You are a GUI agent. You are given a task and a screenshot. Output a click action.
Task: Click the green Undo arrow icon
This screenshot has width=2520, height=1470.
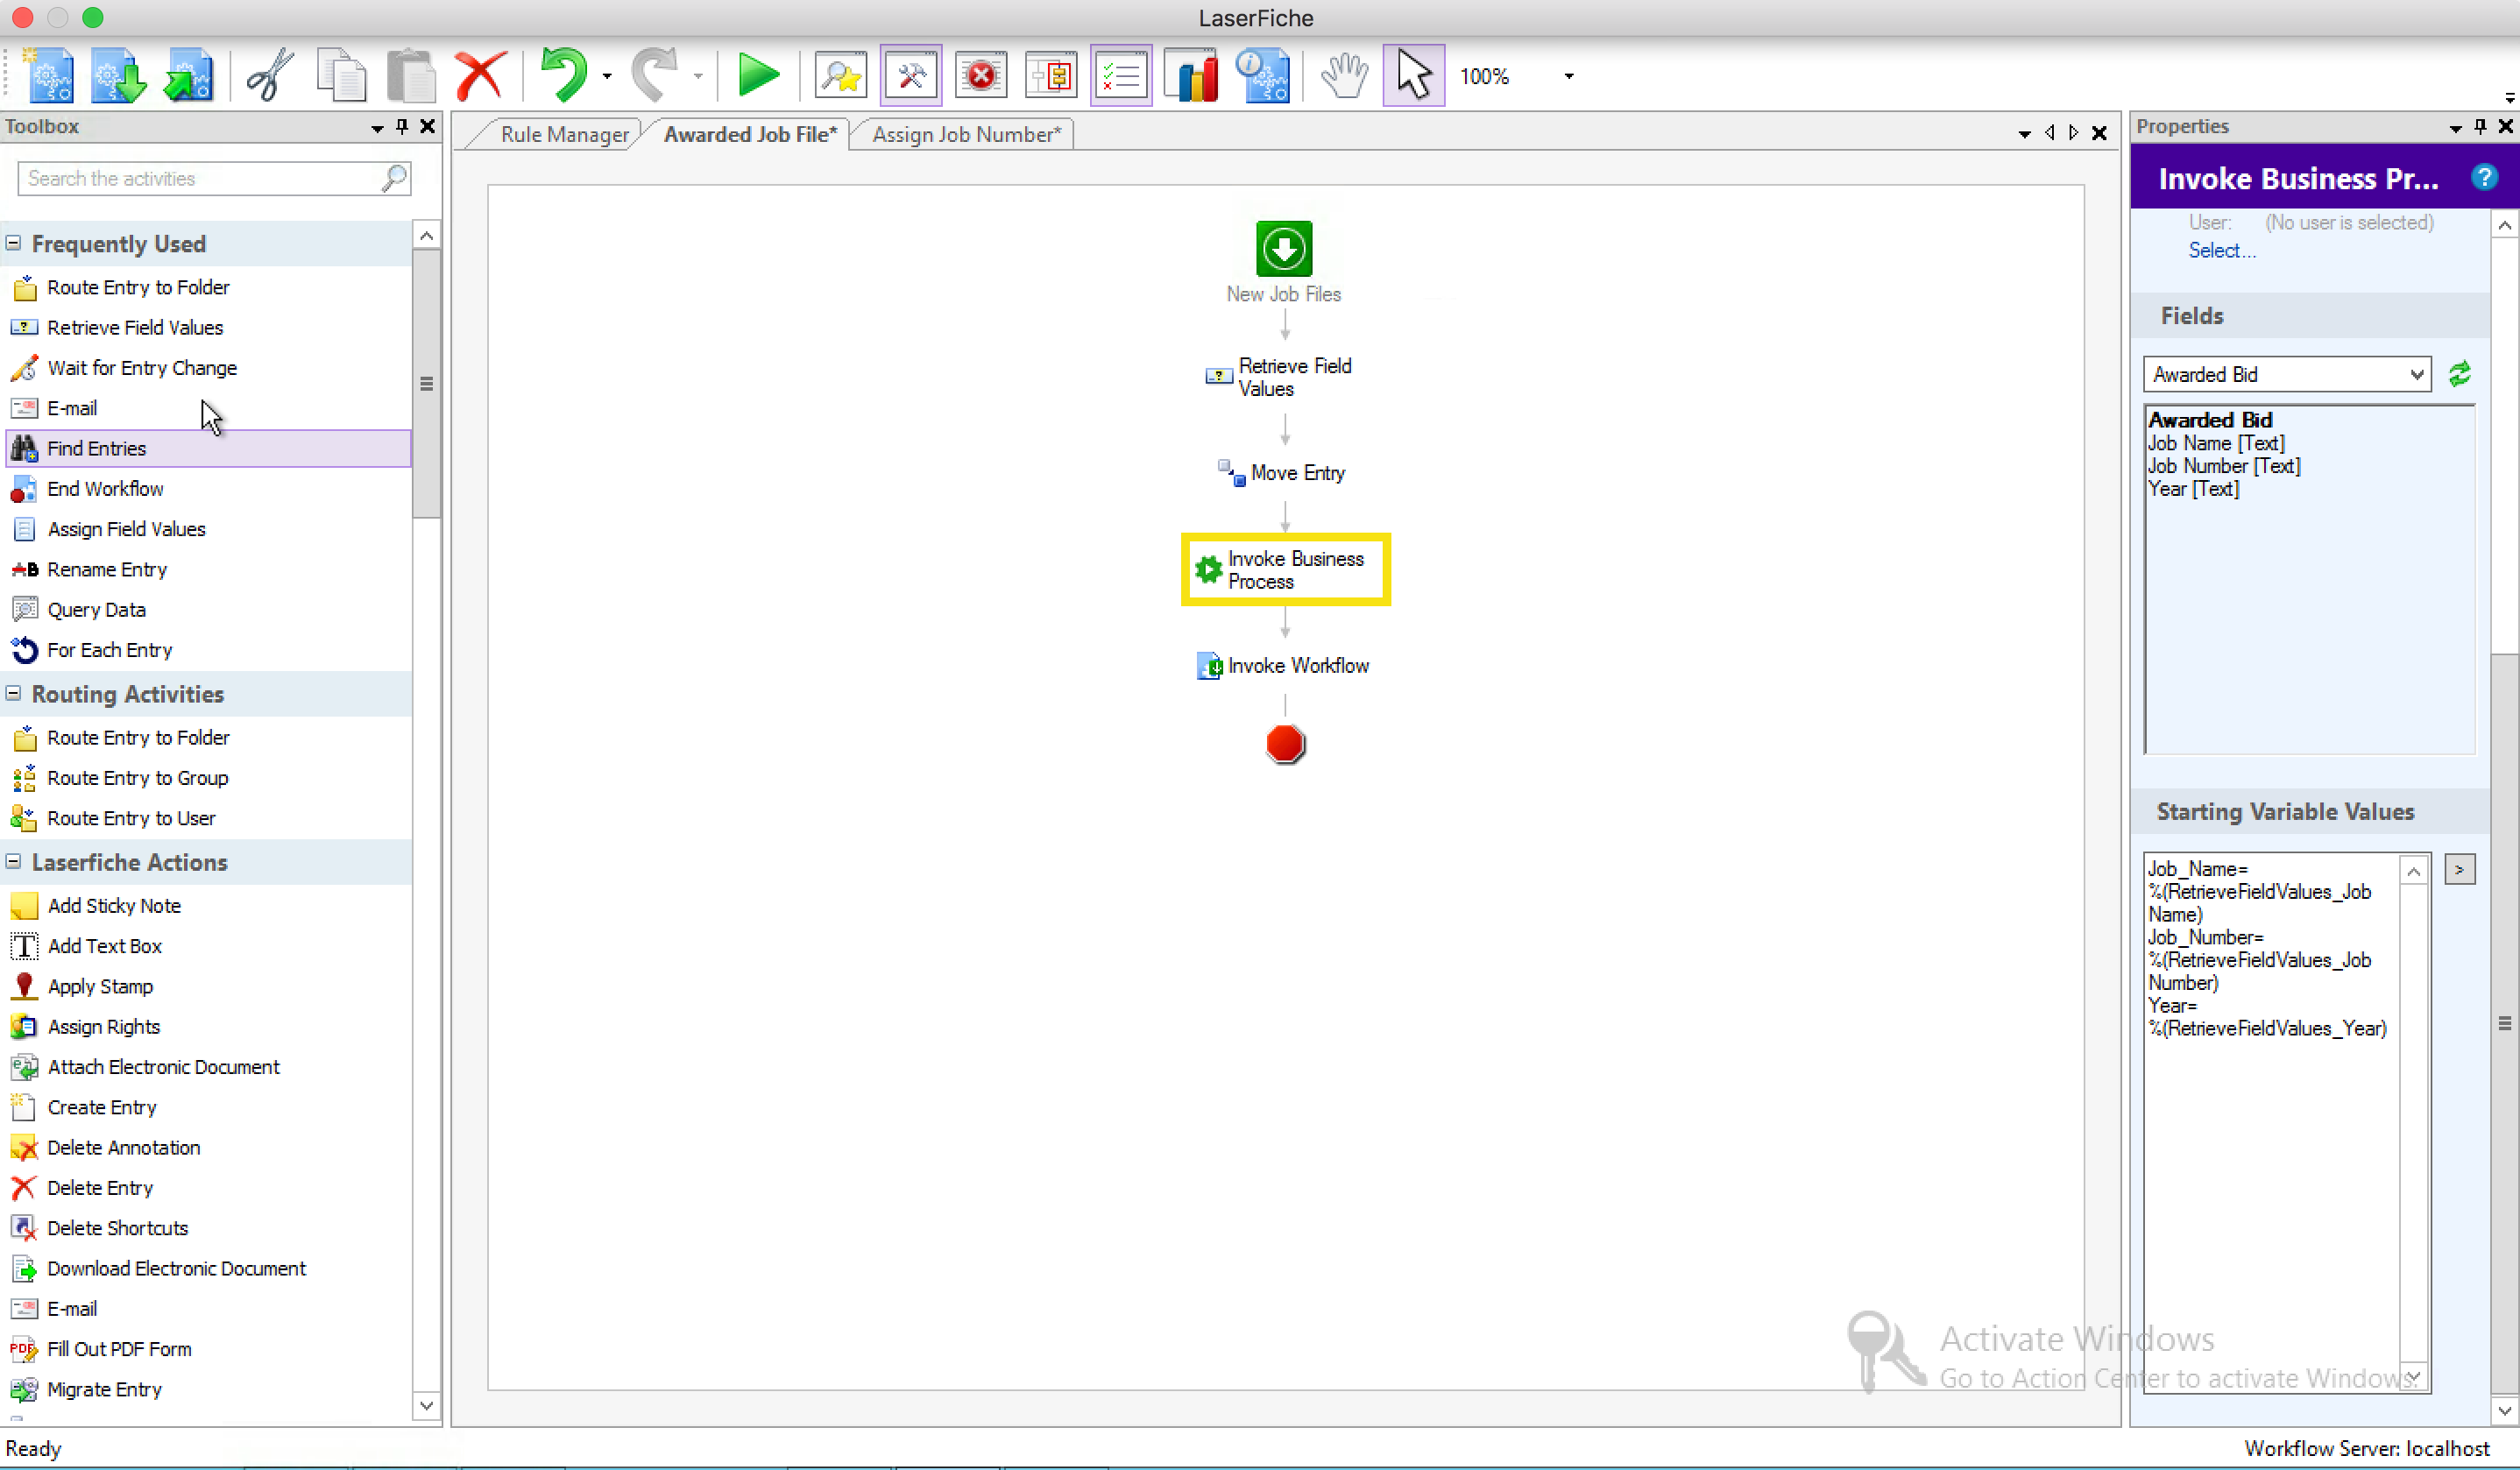(x=564, y=76)
